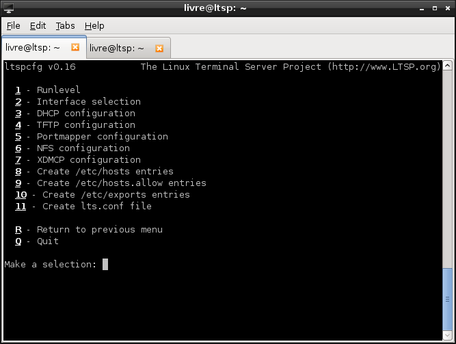This screenshot has height=344, width=456.
Task: Click the 'NFS configuration' line
Action: (x=72, y=148)
